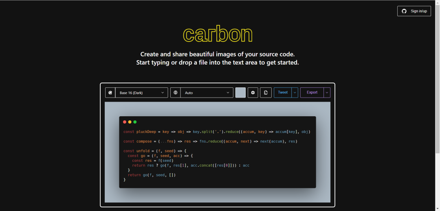
Task: Click the 'const compose' code line
Action: [x=211, y=141]
